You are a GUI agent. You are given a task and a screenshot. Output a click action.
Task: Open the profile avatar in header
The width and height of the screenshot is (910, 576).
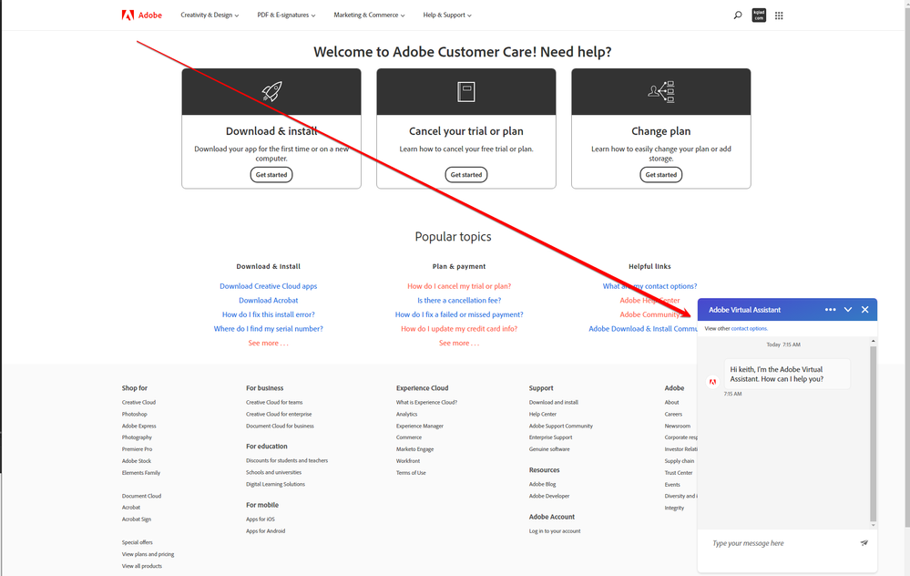tap(759, 15)
